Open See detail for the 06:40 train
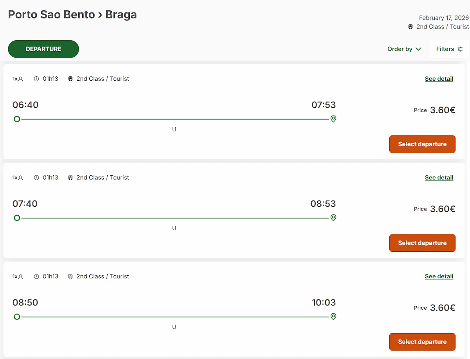The width and height of the screenshot is (470, 359). 439,79
